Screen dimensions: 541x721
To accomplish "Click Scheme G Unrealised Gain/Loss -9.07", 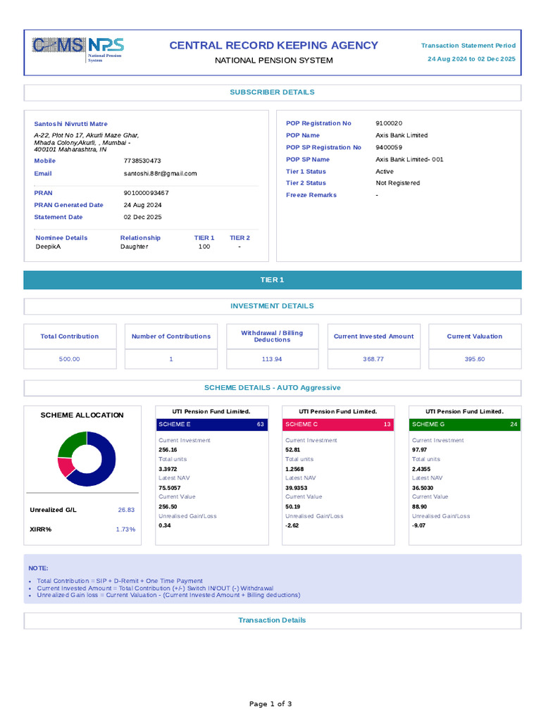I will (x=418, y=525).
